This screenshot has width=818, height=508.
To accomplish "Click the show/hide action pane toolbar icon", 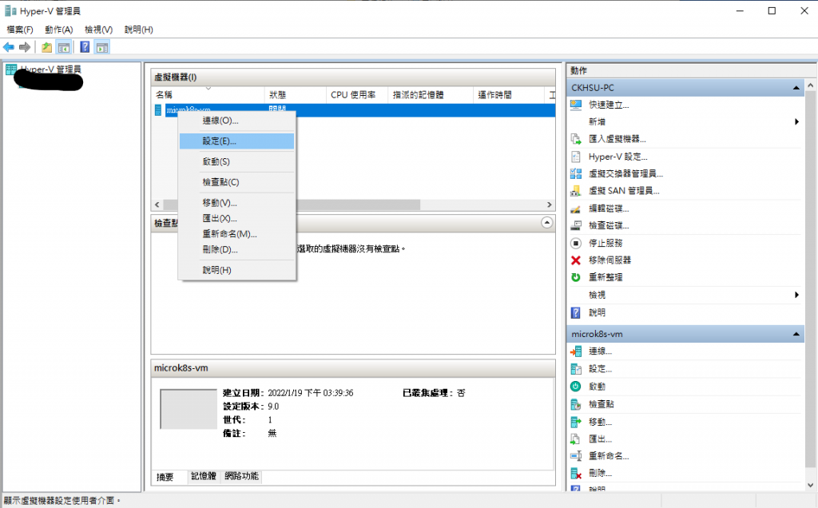I will 102,47.
